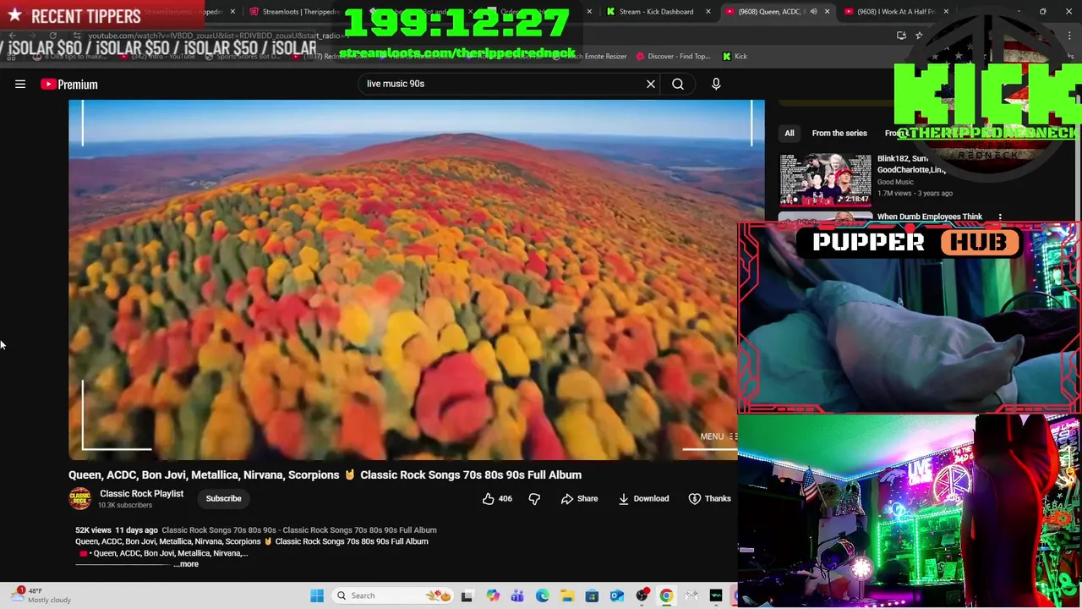
Task: Go to YouTube Premium home logo
Action: [x=69, y=84]
